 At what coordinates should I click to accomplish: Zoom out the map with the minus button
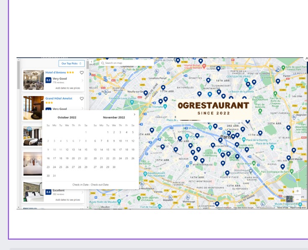point(298,199)
